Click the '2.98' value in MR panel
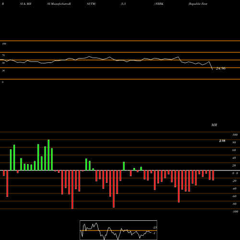Image resolution: width=240 pixels, height=240 pixels. click(x=222, y=141)
